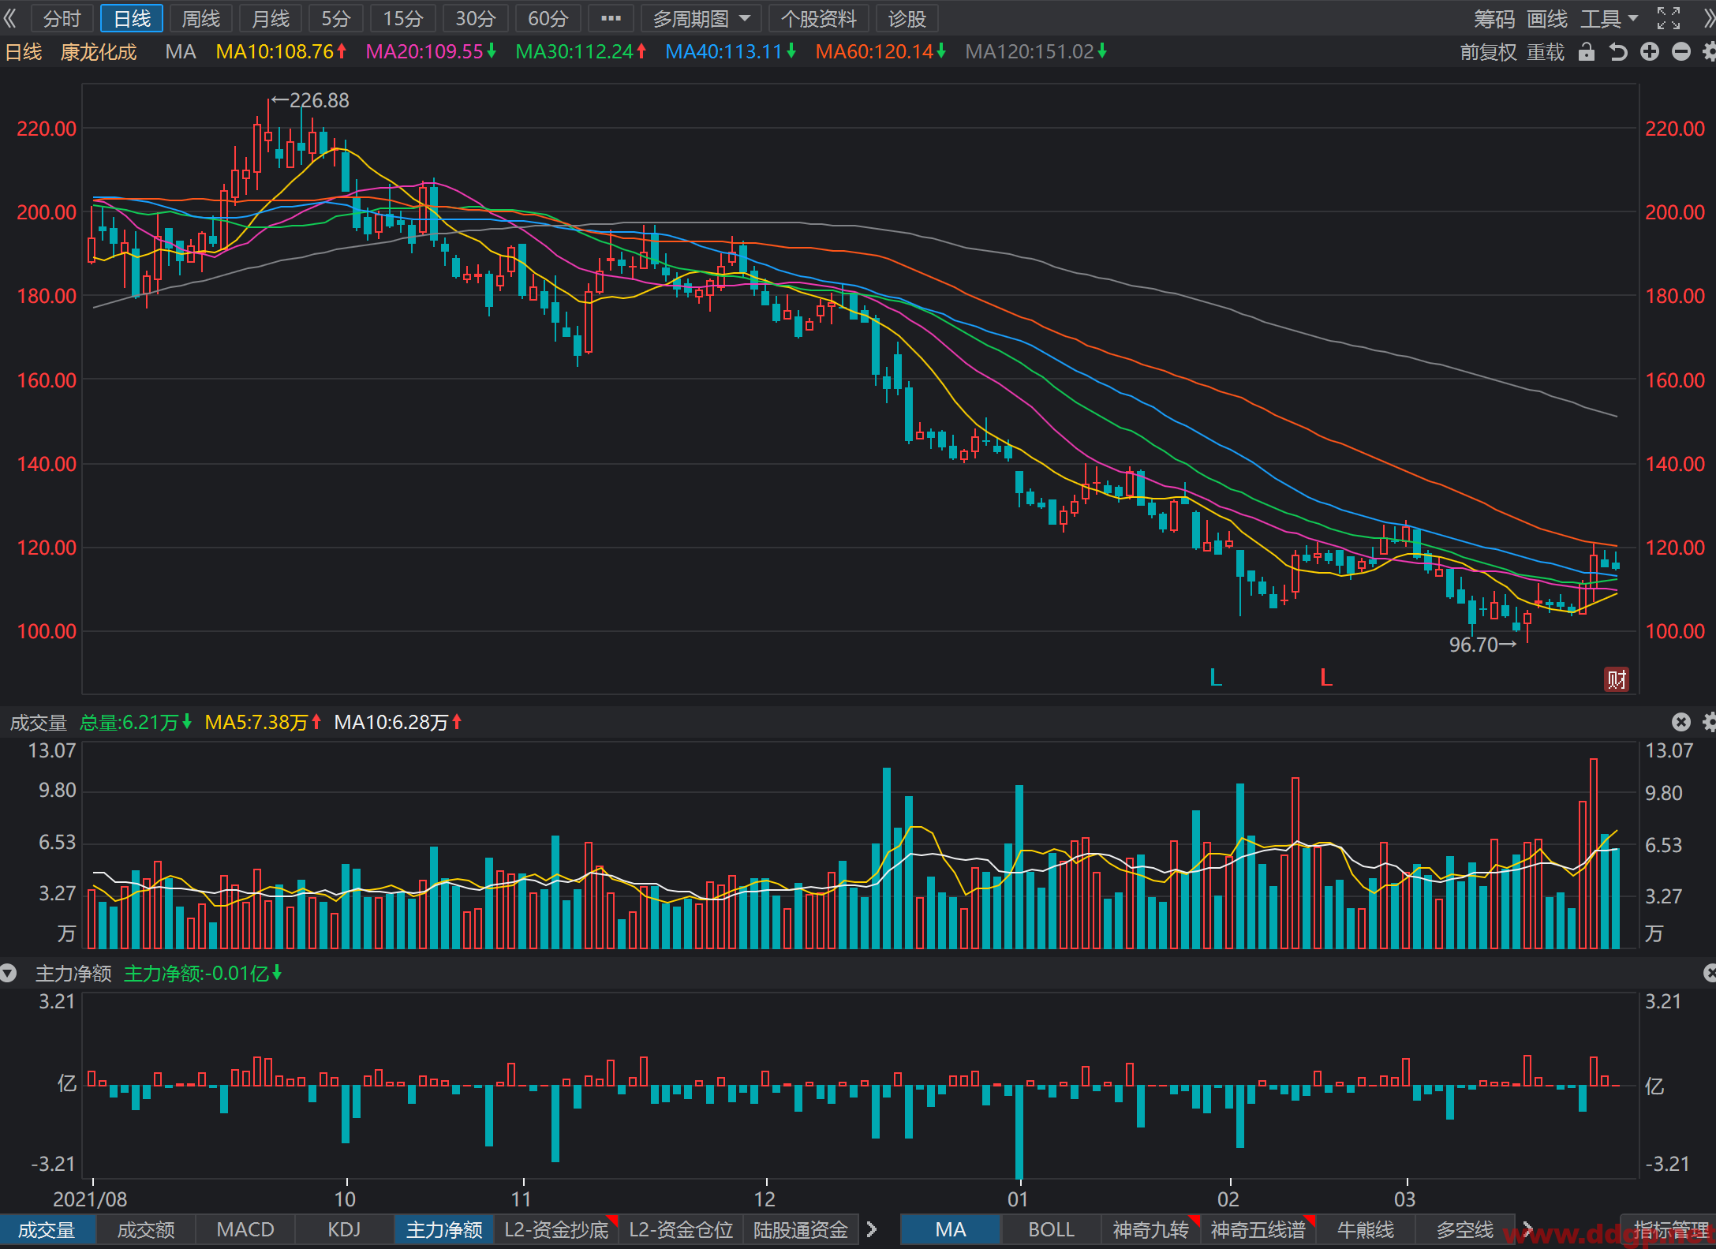1716x1249 pixels.
Task: Select 5分 minute period
Action: point(336,18)
